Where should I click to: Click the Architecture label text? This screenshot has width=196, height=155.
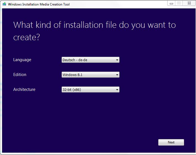tap(24, 89)
